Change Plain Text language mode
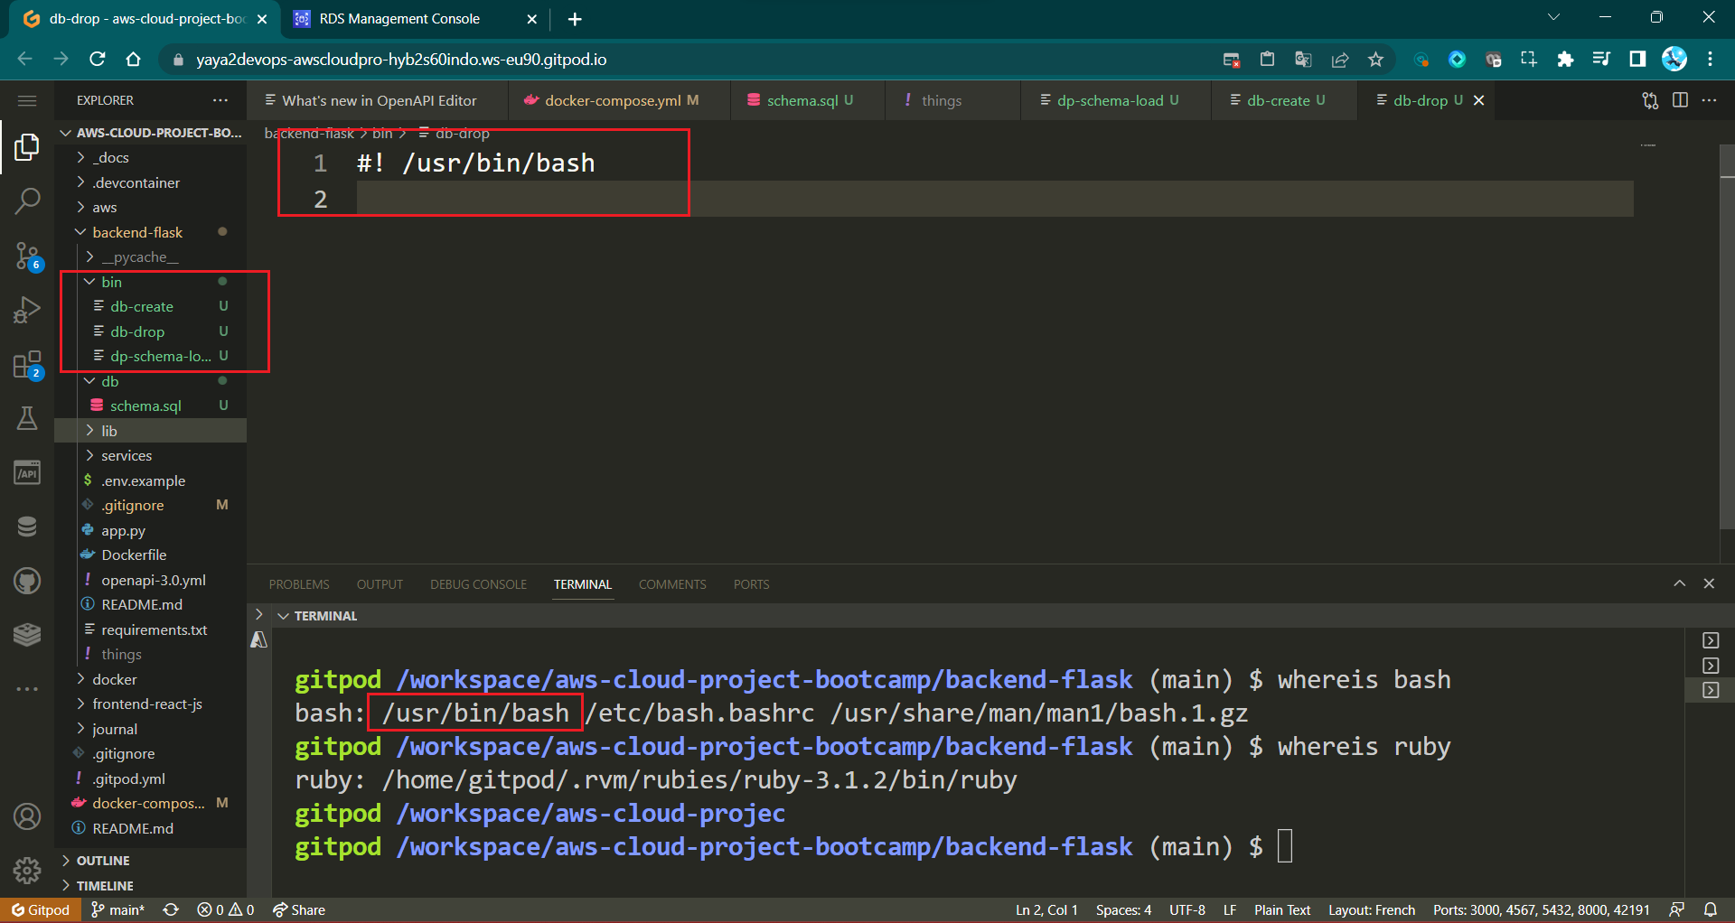This screenshot has height=923, width=1735. 1281,909
